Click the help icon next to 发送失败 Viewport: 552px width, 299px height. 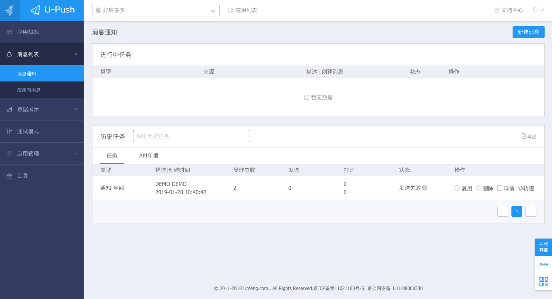point(424,188)
